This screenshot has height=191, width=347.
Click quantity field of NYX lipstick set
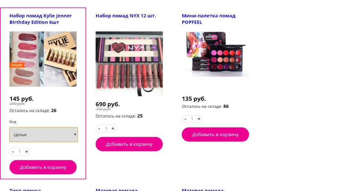click(x=106, y=128)
